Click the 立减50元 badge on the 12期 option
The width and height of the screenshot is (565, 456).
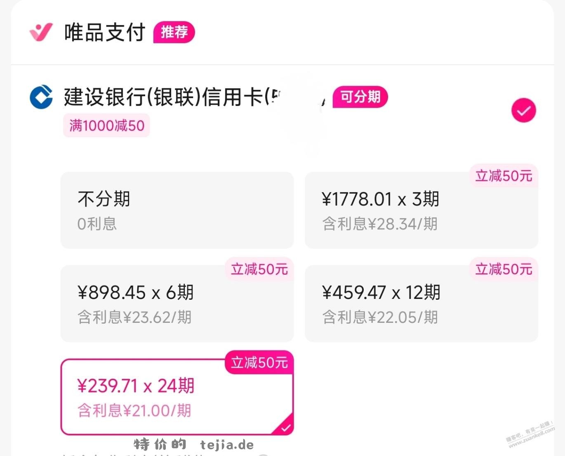504,269
